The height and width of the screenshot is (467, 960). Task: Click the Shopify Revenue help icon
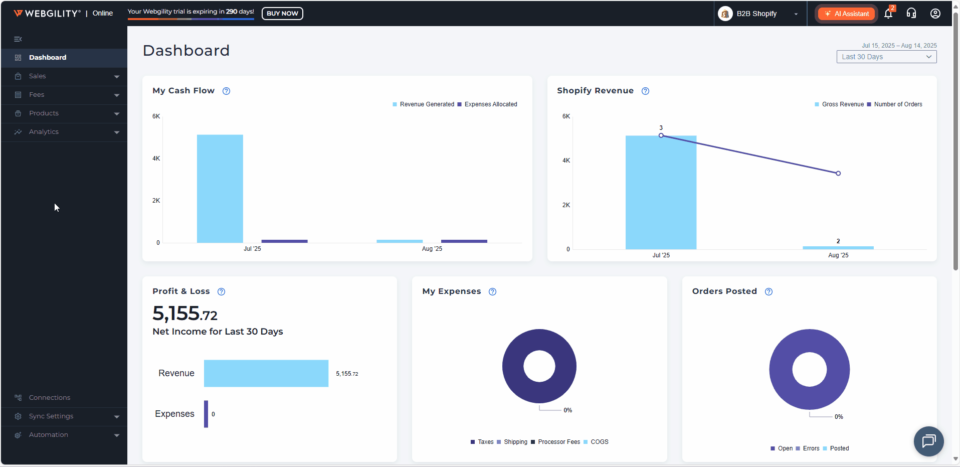coord(645,91)
